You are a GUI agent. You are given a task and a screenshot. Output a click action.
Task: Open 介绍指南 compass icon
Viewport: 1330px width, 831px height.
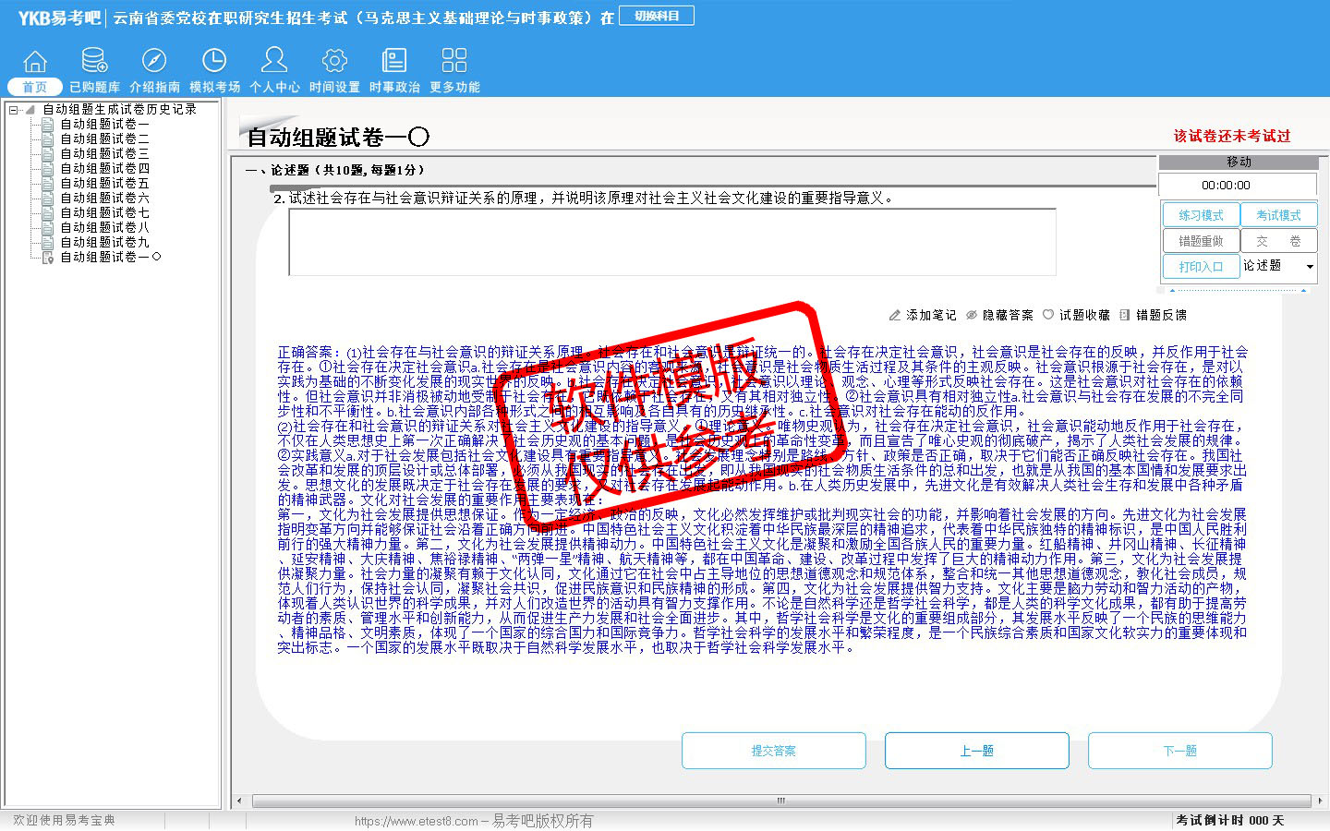[x=154, y=62]
